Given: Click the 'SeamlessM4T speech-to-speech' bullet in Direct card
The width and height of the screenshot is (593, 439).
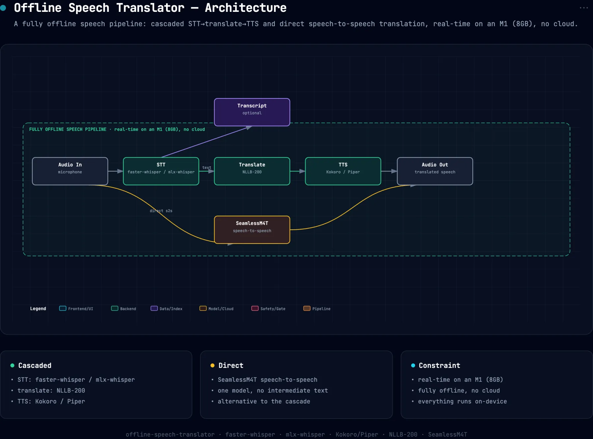Looking at the screenshot, I should [268, 379].
